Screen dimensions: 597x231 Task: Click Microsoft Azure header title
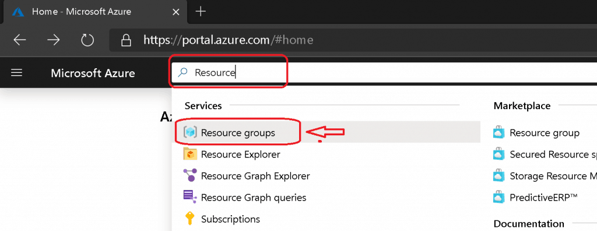point(93,73)
